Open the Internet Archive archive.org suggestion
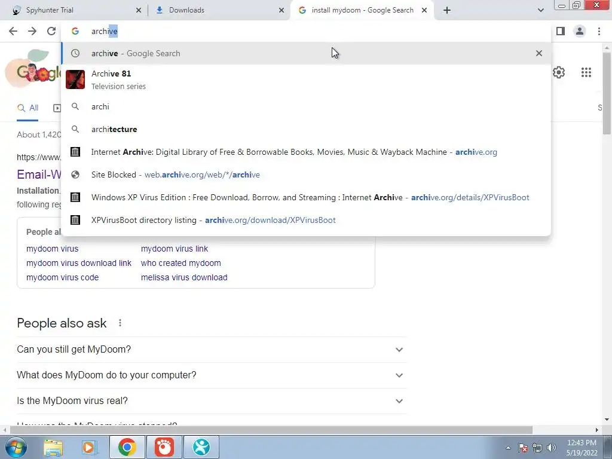Image resolution: width=612 pixels, height=459 pixels. [306, 152]
